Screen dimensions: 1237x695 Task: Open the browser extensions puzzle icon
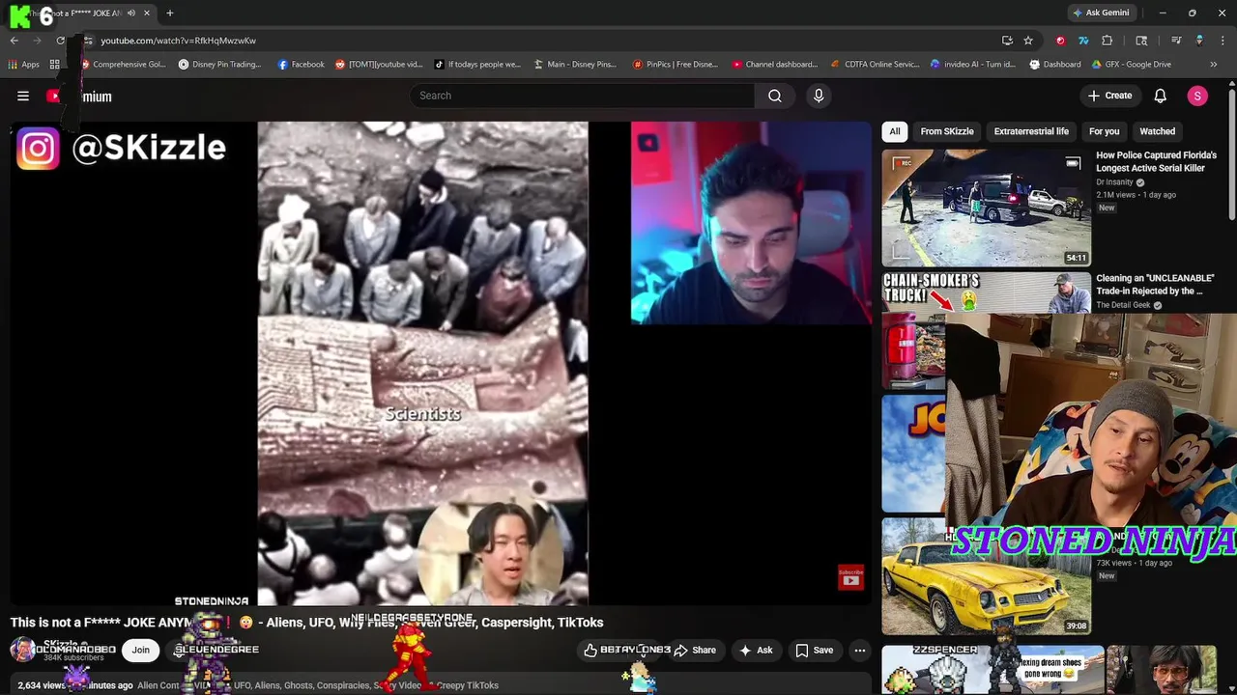[1108, 41]
